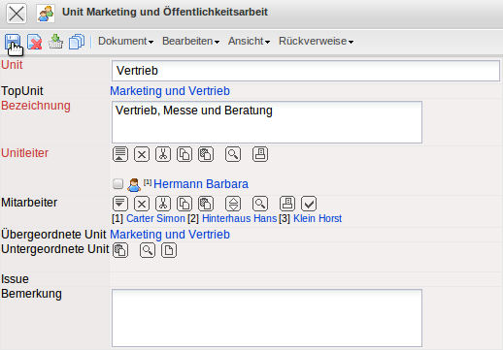
Task: Open the Rückverweise dropdown menu
Action: point(316,42)
